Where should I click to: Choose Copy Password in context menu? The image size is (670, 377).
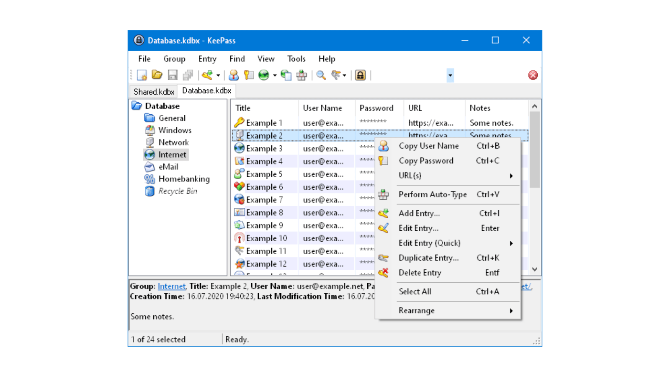(448, 160)
